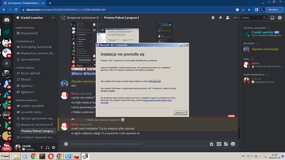Screen dimensions: 285x160
Task: Open the przed-zgłoszeniem-się channel
Action: click(x=36, y=118)
